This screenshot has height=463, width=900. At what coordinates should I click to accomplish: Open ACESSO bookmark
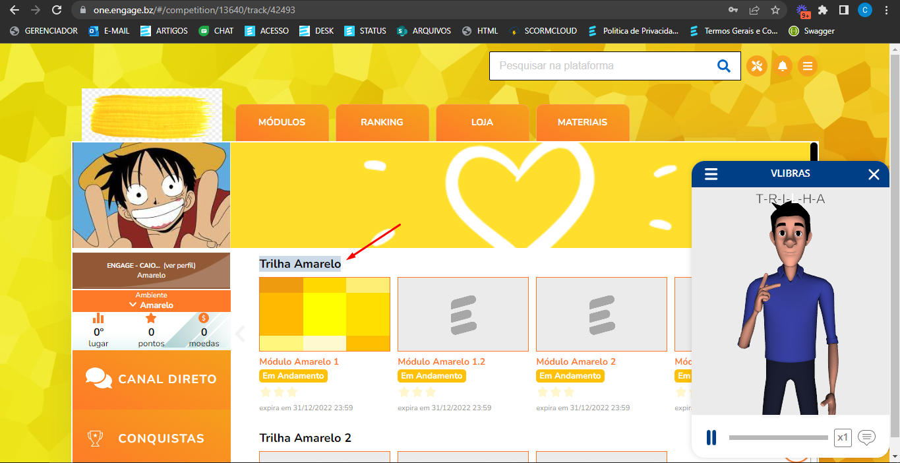point(266,31)
